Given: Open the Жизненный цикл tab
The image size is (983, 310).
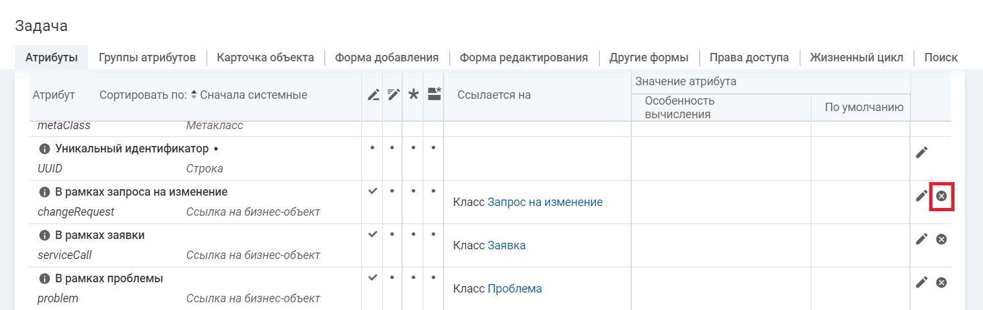Looking at the screenshot, I should pyautogui.click(x=856, y=57).
